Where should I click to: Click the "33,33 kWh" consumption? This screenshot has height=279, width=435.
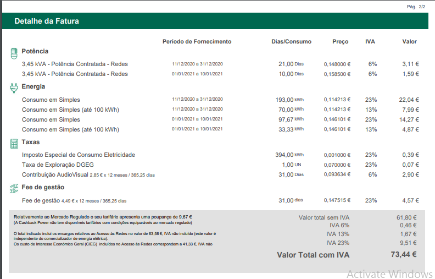(x=291, y=129)
